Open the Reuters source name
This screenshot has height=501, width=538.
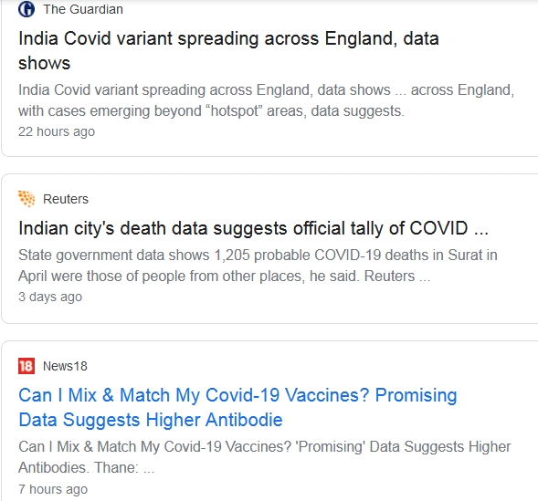(66, 199)
